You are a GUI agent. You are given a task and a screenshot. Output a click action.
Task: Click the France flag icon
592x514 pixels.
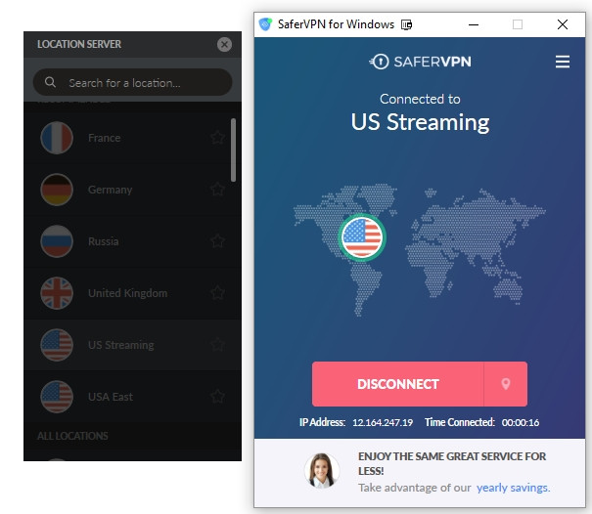click(57, 138)
